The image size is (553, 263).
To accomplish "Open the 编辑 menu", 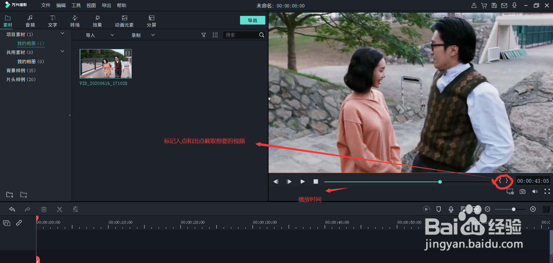I will 61,5.
